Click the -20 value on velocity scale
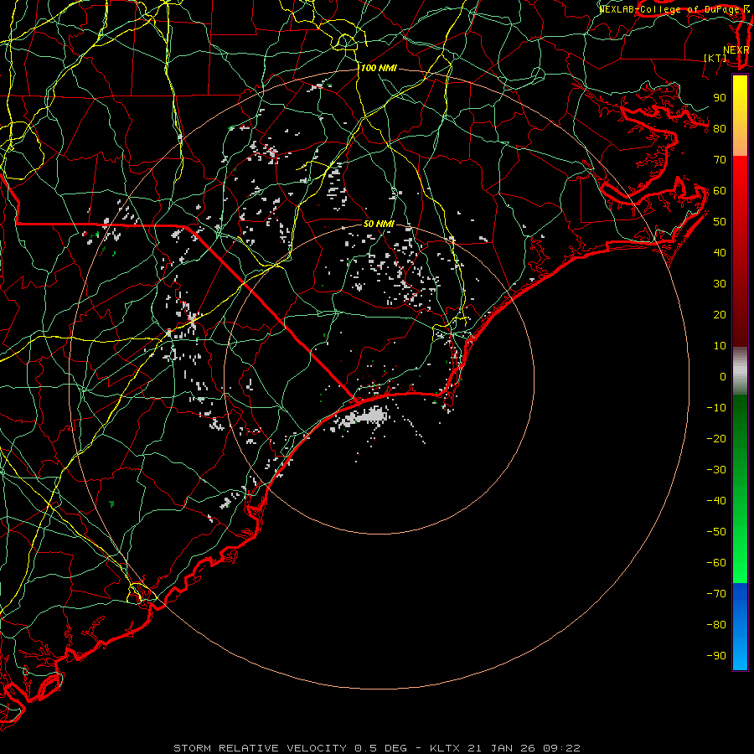This screenshot has width=754, height=754. [716, 439]
